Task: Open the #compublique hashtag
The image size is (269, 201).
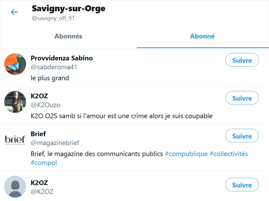Action: click(x=186, y=154)
